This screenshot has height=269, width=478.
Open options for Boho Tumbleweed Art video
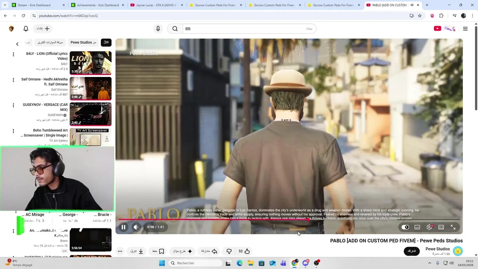tap(13, 131)
